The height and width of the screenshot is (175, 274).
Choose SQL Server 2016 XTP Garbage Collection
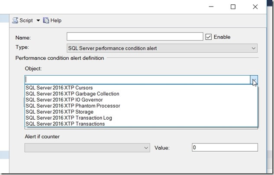click(x=72, y=94)
